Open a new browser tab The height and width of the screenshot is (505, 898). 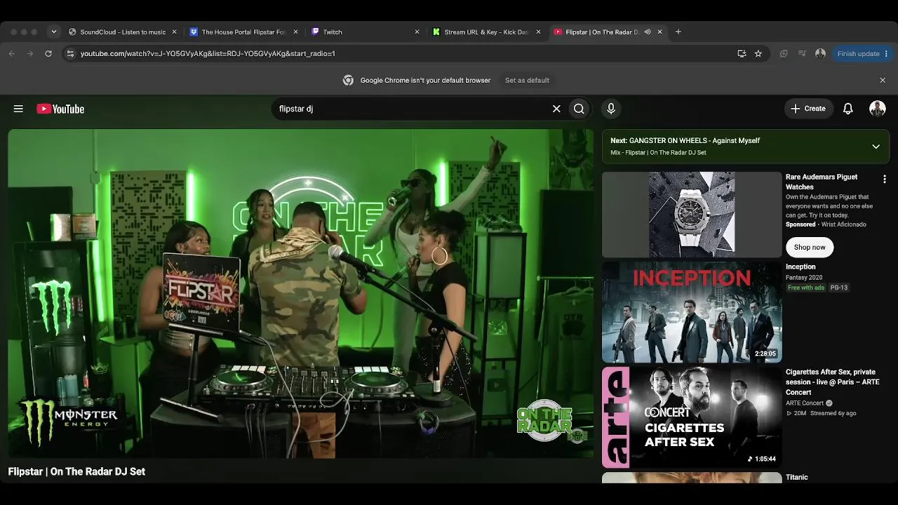678,32
